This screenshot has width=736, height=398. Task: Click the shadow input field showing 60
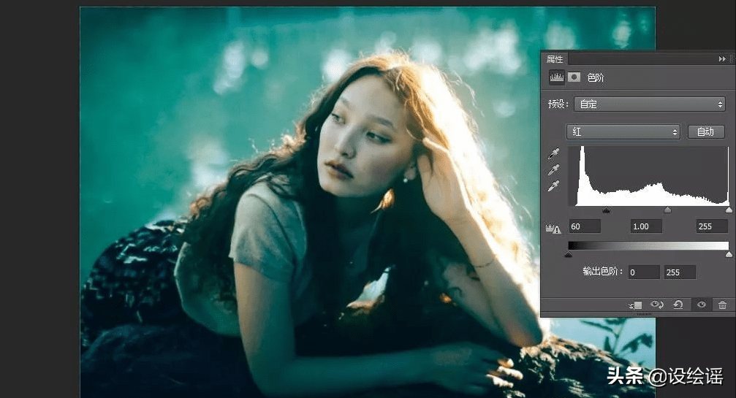[585, 226]
